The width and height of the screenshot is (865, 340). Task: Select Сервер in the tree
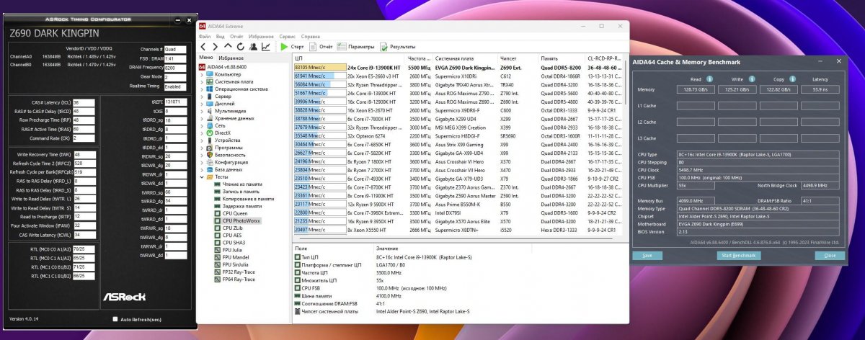(218, 96)
